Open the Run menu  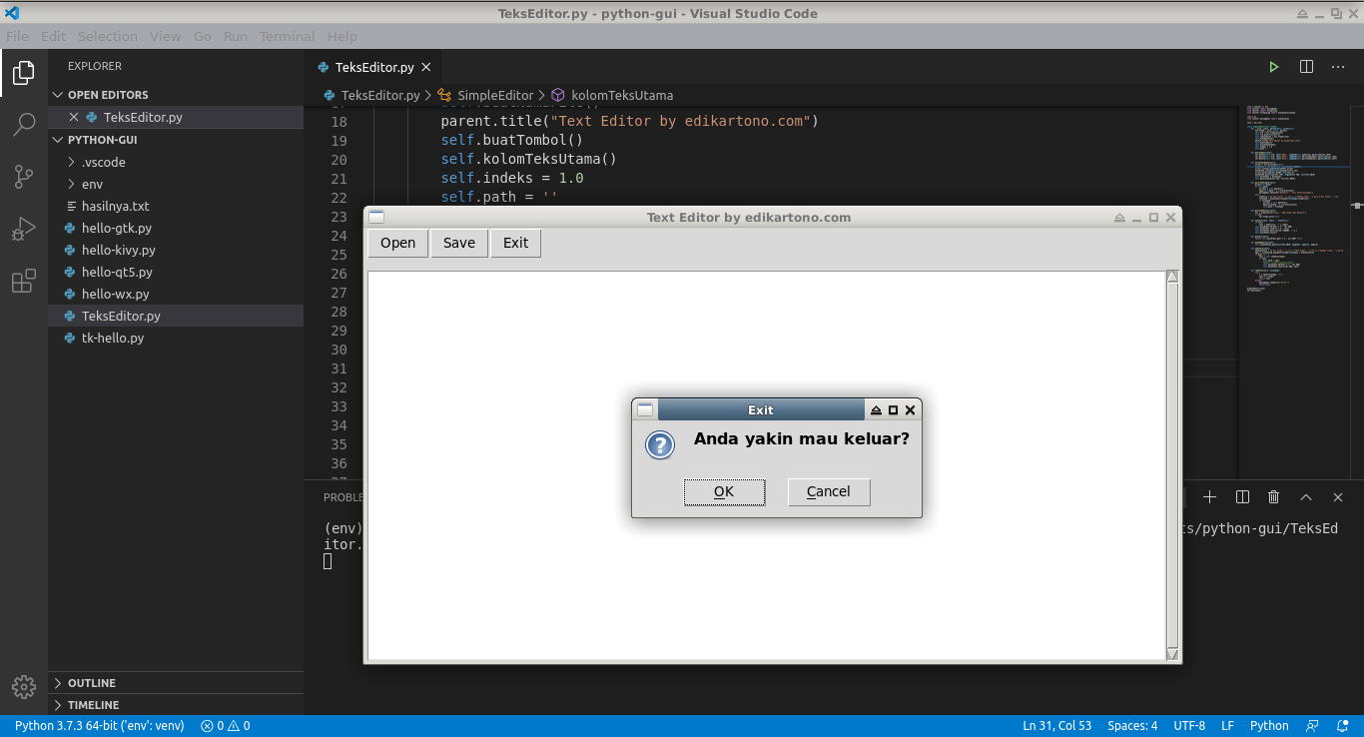236,36
